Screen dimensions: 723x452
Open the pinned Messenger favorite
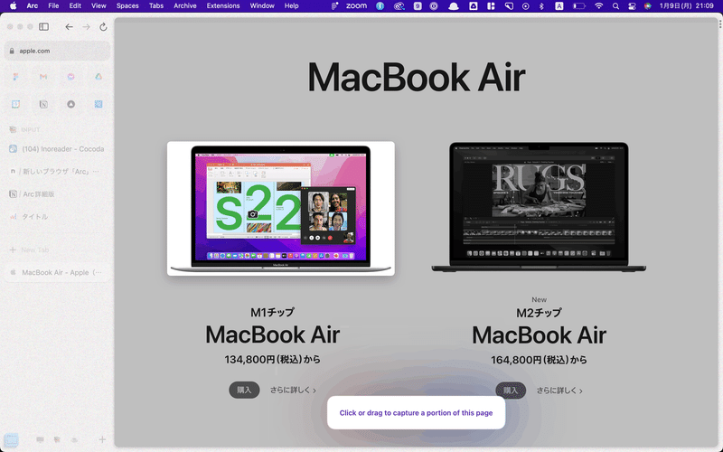(x=70, y=77)
